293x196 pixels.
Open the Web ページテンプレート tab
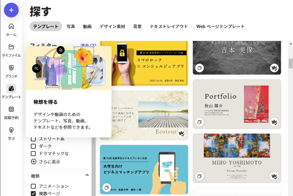(x=220, y=26)
